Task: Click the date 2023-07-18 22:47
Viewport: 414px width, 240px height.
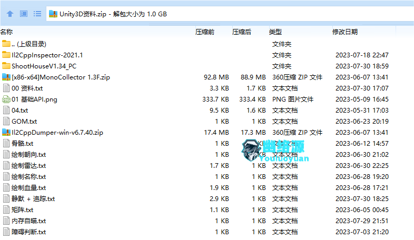Action: point(362,55)
